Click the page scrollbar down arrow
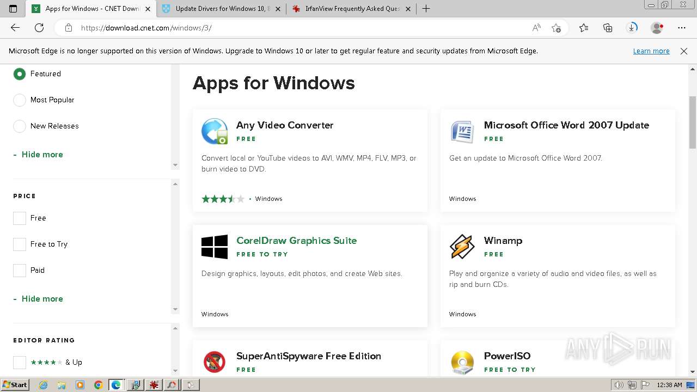 (x=693, y=372)
